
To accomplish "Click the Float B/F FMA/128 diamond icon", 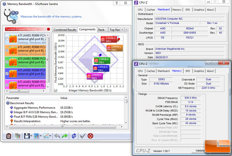I will click(11, 117).
